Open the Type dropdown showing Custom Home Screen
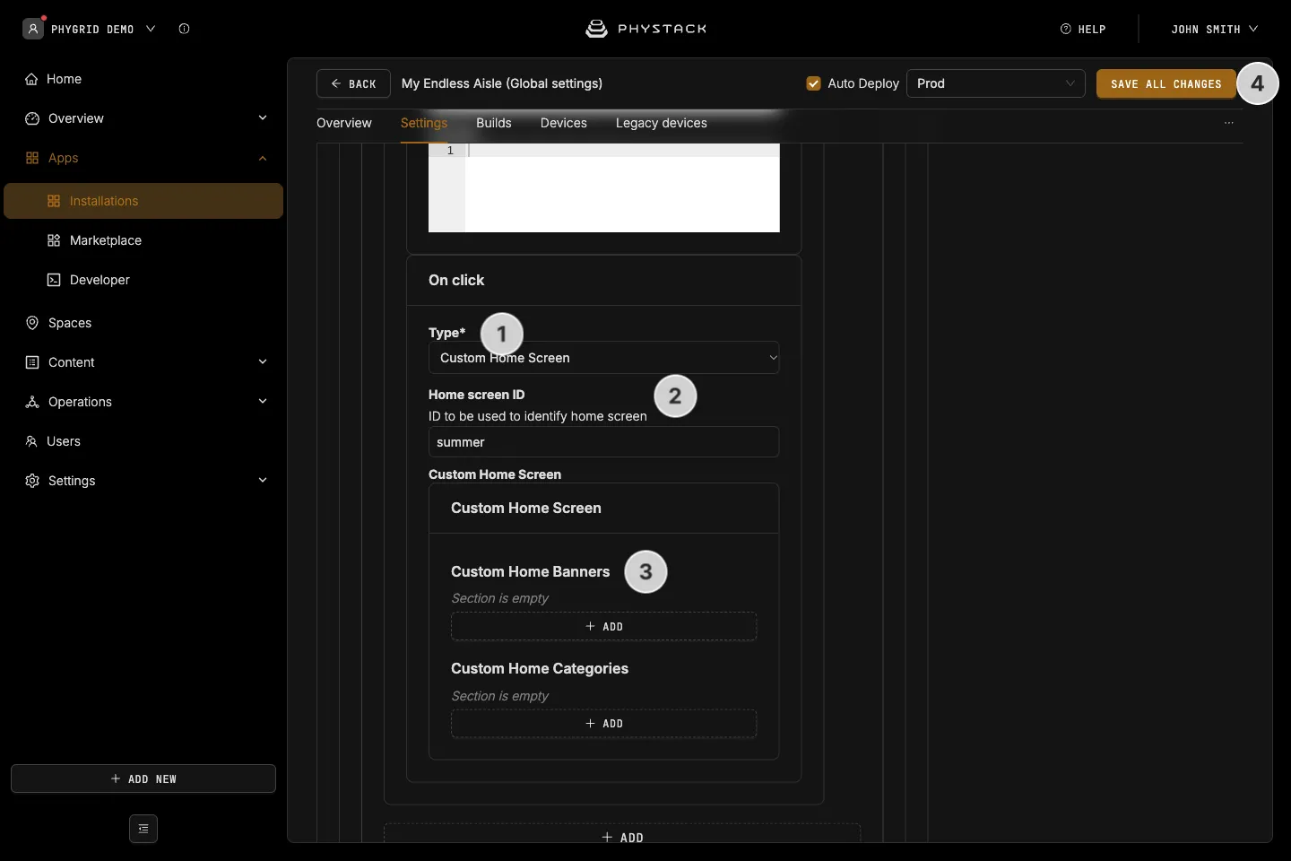The width and height of the screenshot is (1291, 861). tap(604, 358)
